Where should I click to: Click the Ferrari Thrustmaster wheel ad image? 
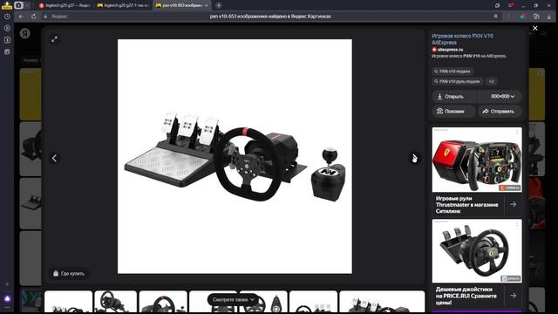477,160
